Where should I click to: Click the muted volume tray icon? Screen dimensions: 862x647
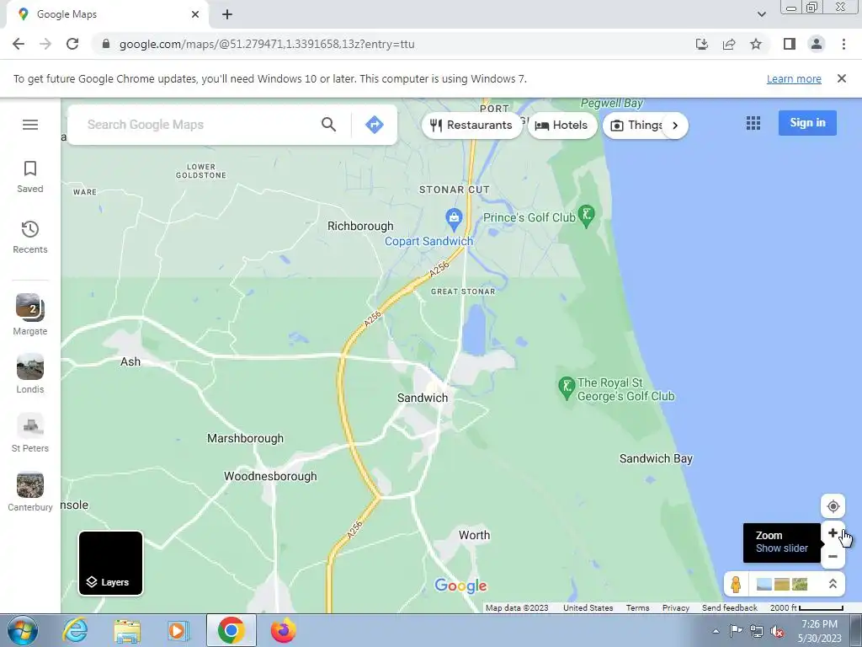(x=777, y=632)
